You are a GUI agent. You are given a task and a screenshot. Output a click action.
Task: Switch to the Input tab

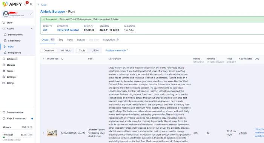click(70, 39)
